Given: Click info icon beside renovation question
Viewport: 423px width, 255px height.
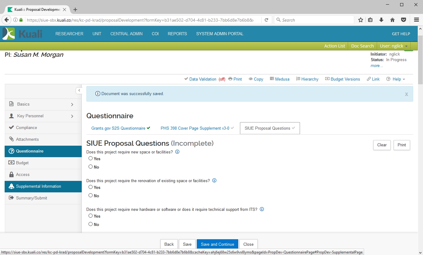Looking at the screenshot, I should [x=214, y=181].
